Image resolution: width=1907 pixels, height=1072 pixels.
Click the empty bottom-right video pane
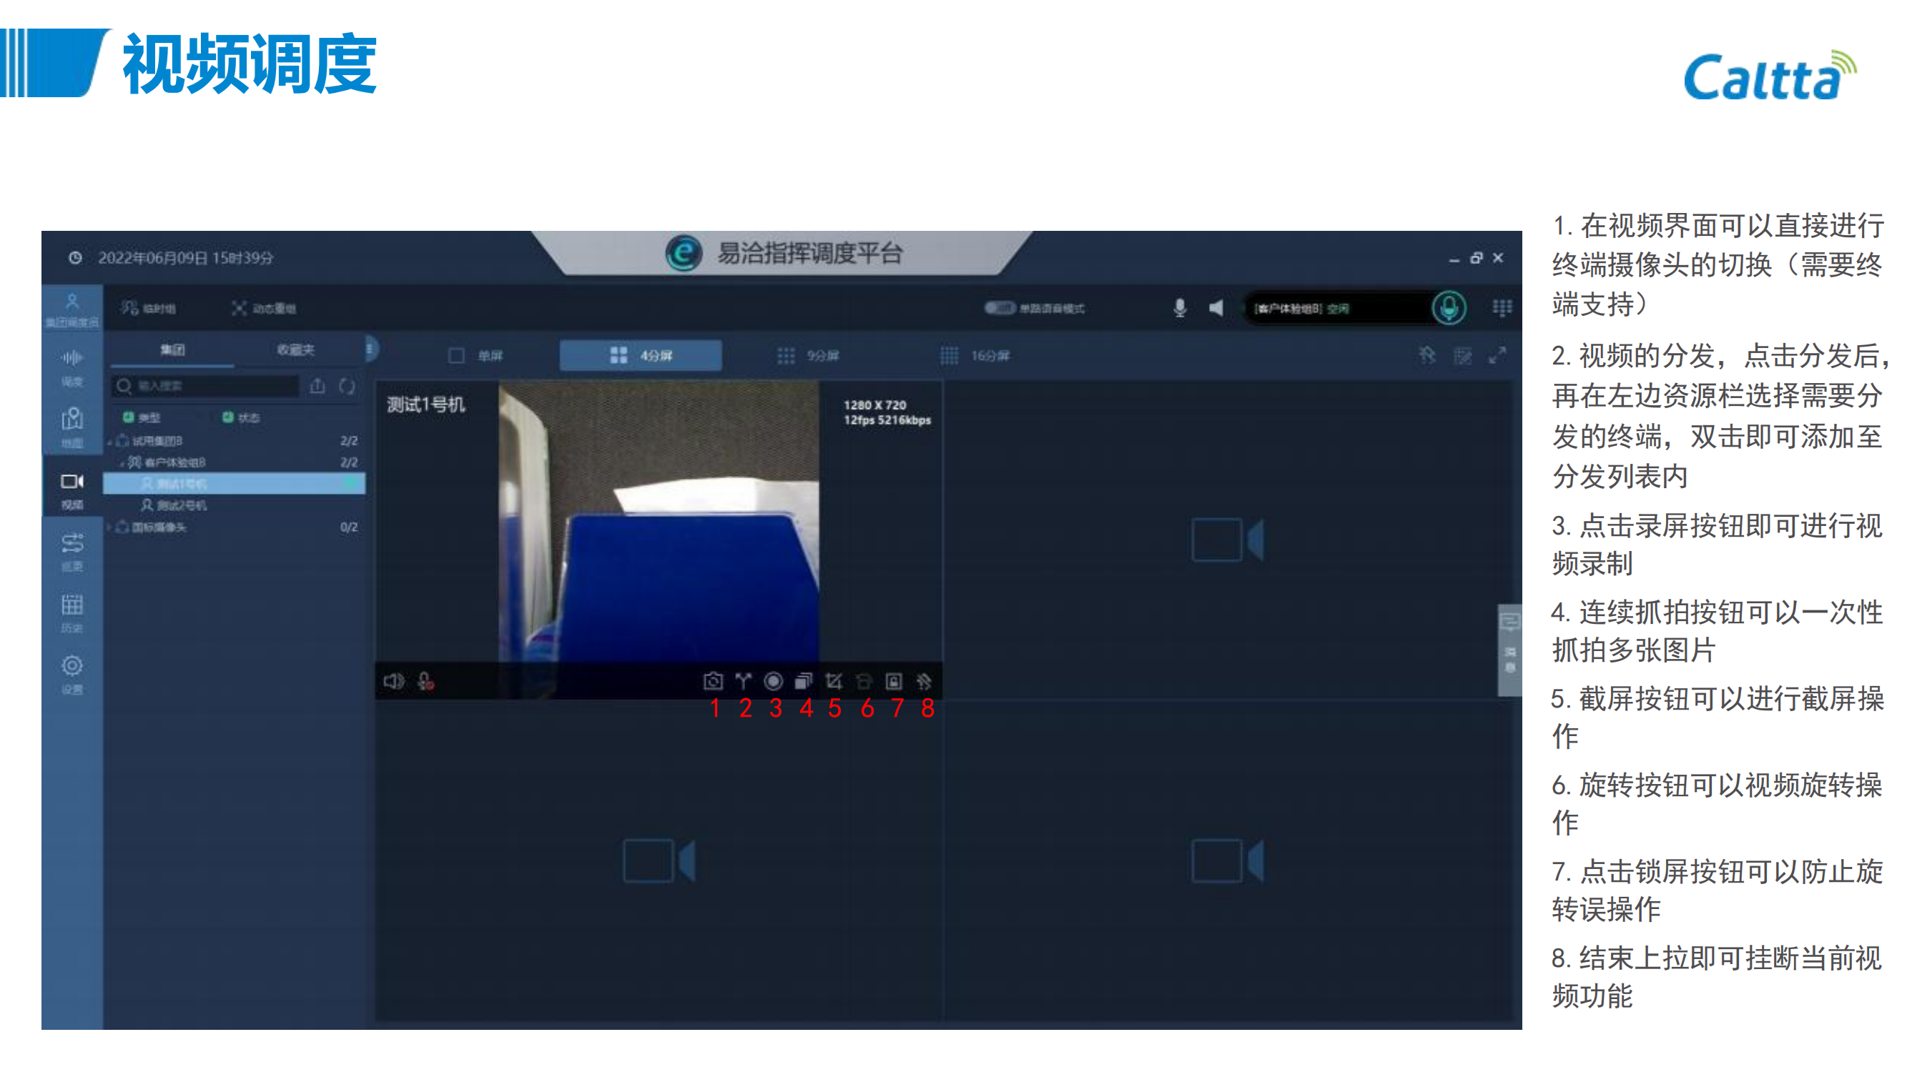[x=1228, y=860]
